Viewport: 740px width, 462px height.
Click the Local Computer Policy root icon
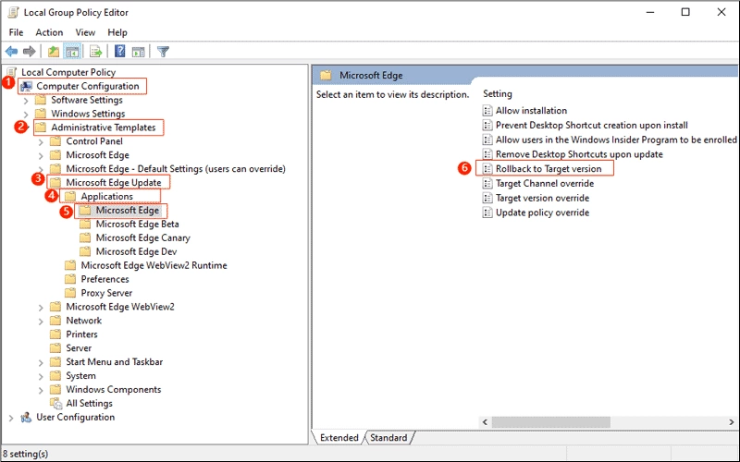point(12,72)
